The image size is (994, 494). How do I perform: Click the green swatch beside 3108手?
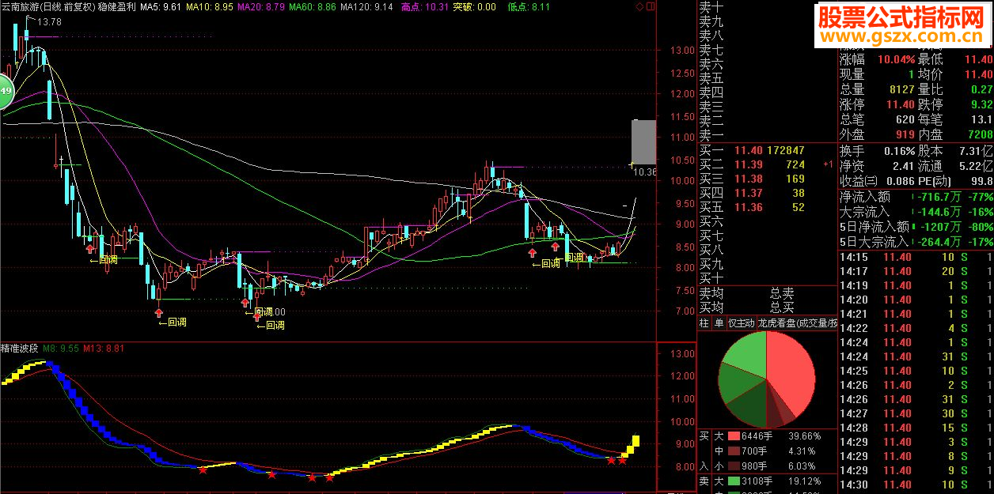click(x=734, y=481)
